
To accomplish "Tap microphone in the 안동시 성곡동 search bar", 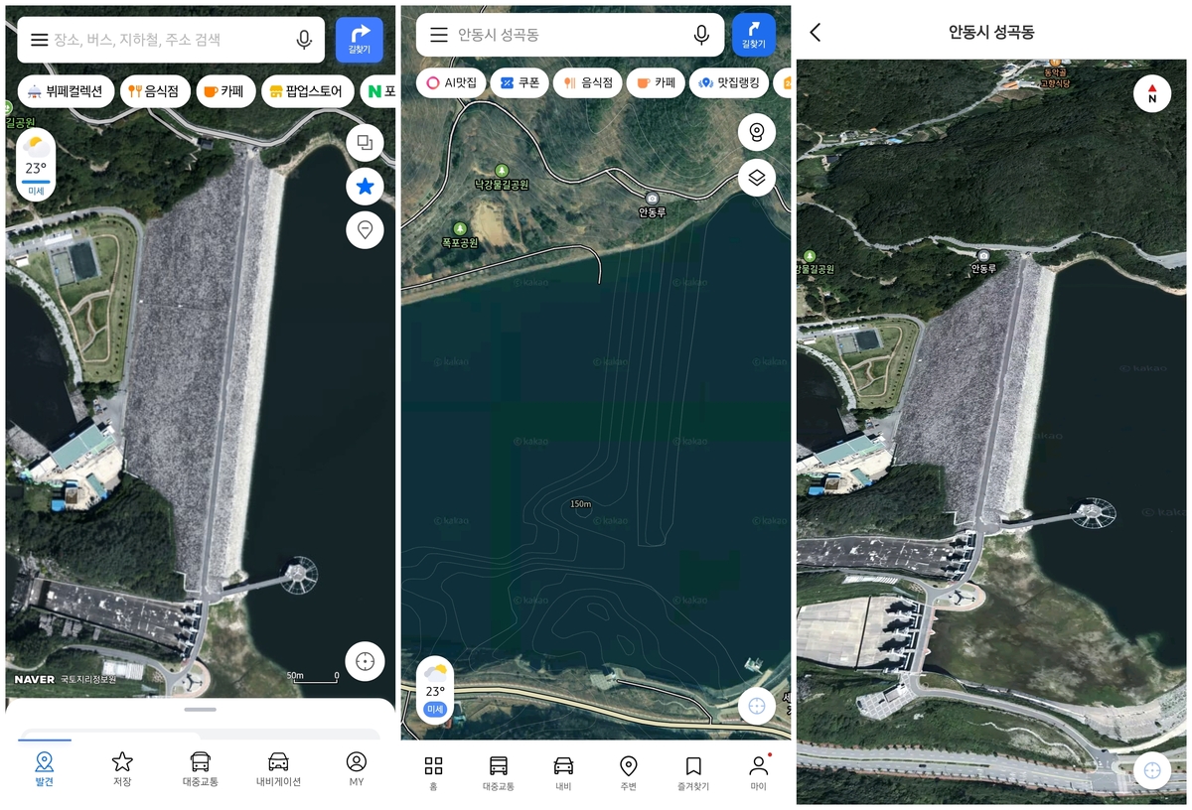I will (x=701, y=35).
